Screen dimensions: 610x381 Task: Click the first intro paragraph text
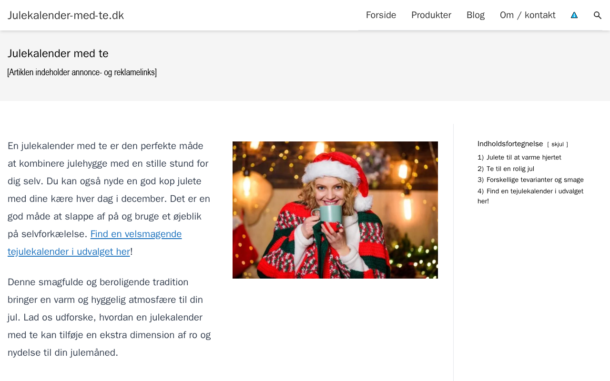click(109, 199)
